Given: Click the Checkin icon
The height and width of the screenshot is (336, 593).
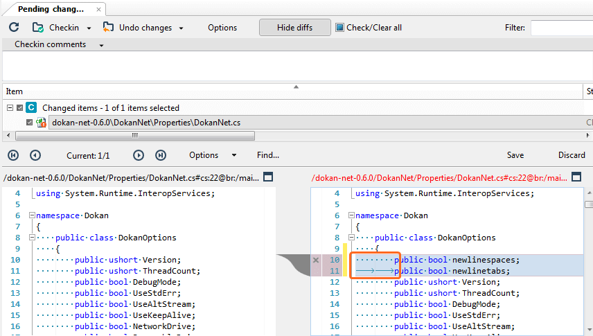Looking at the screenshot, I should tap(38, 27).
